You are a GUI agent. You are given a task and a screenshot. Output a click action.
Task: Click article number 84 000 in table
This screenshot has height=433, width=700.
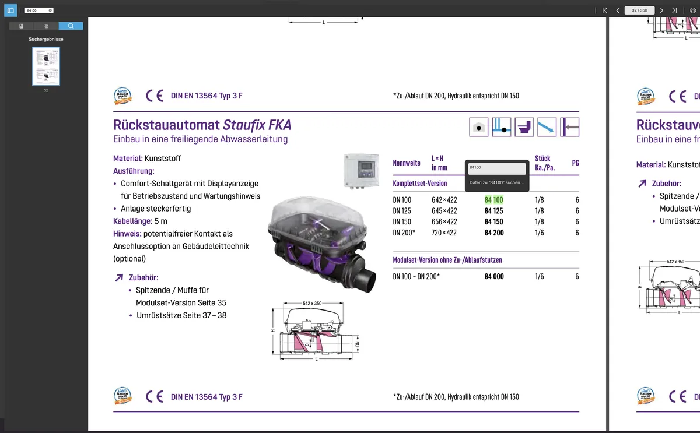494,276
